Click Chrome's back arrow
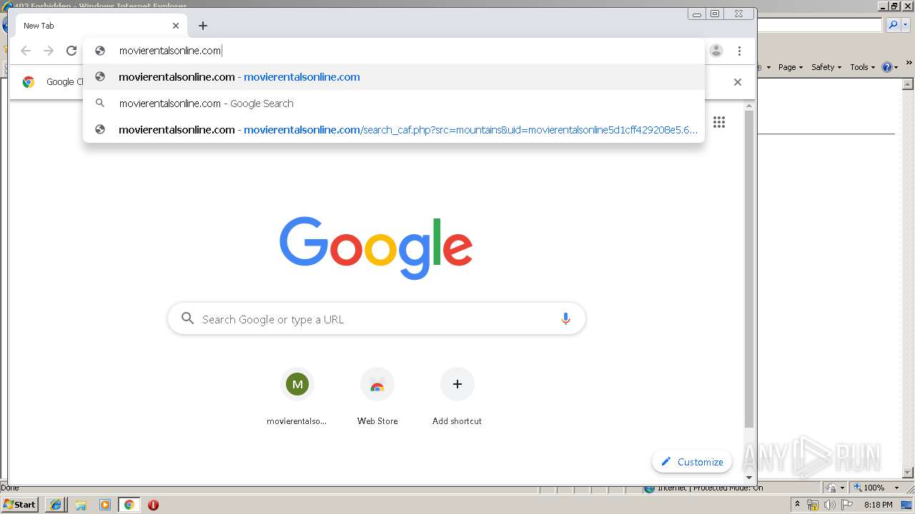This screenshot has height=514, width=915. click(26, 51)
